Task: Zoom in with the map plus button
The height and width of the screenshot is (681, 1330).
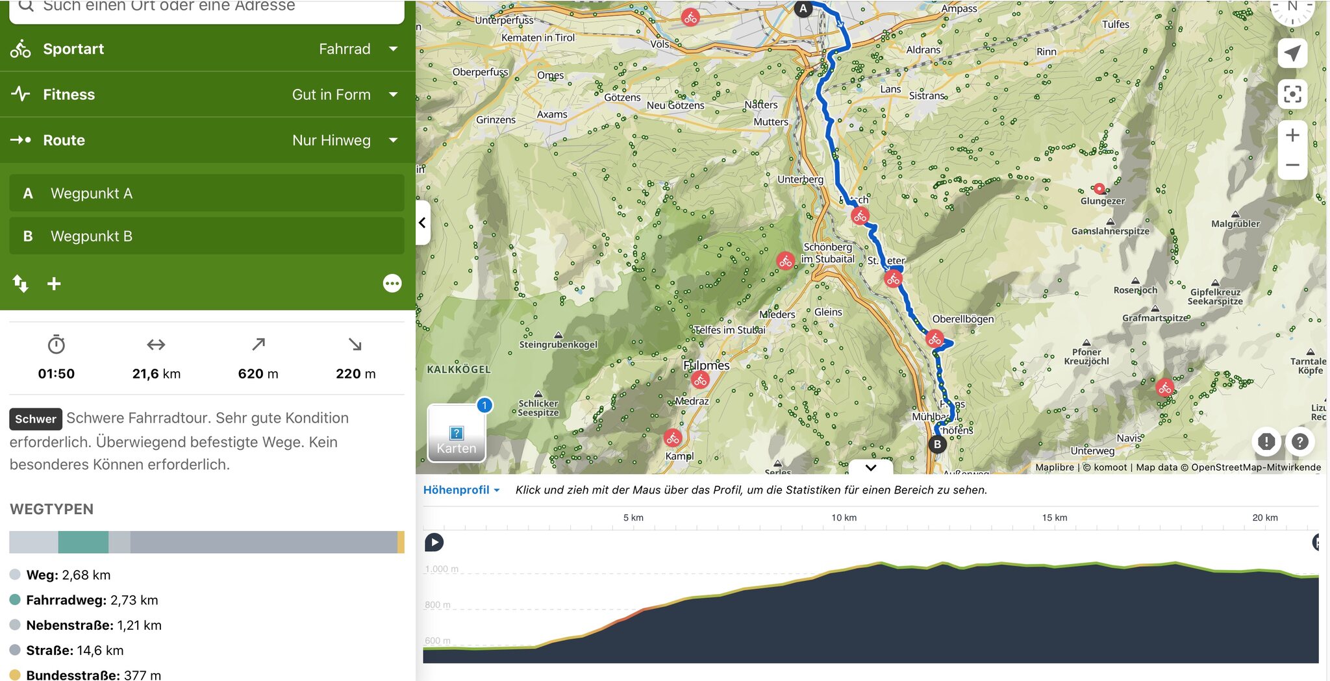Action: 1292,135
